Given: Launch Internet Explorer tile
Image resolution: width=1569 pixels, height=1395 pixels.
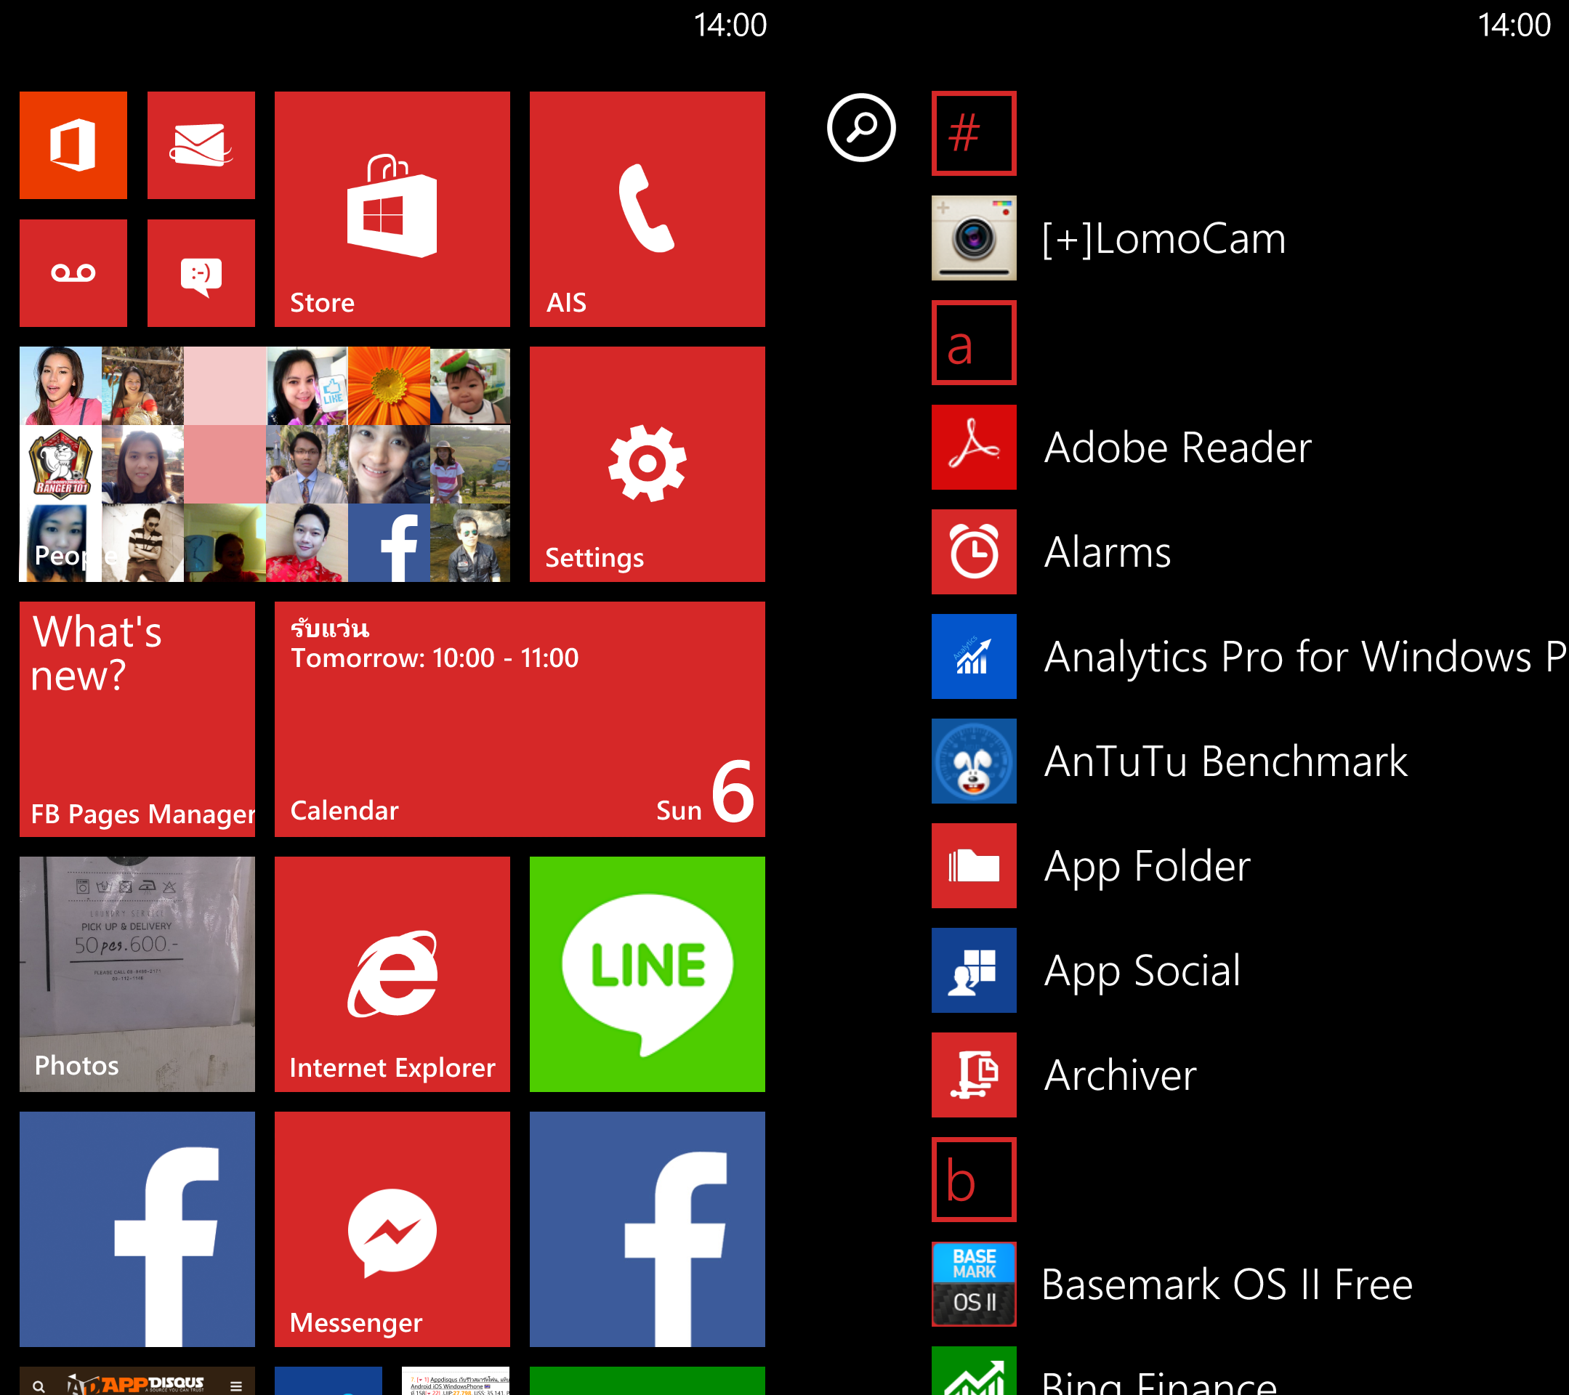Looking at the screenshot, I should pos(392,974).
